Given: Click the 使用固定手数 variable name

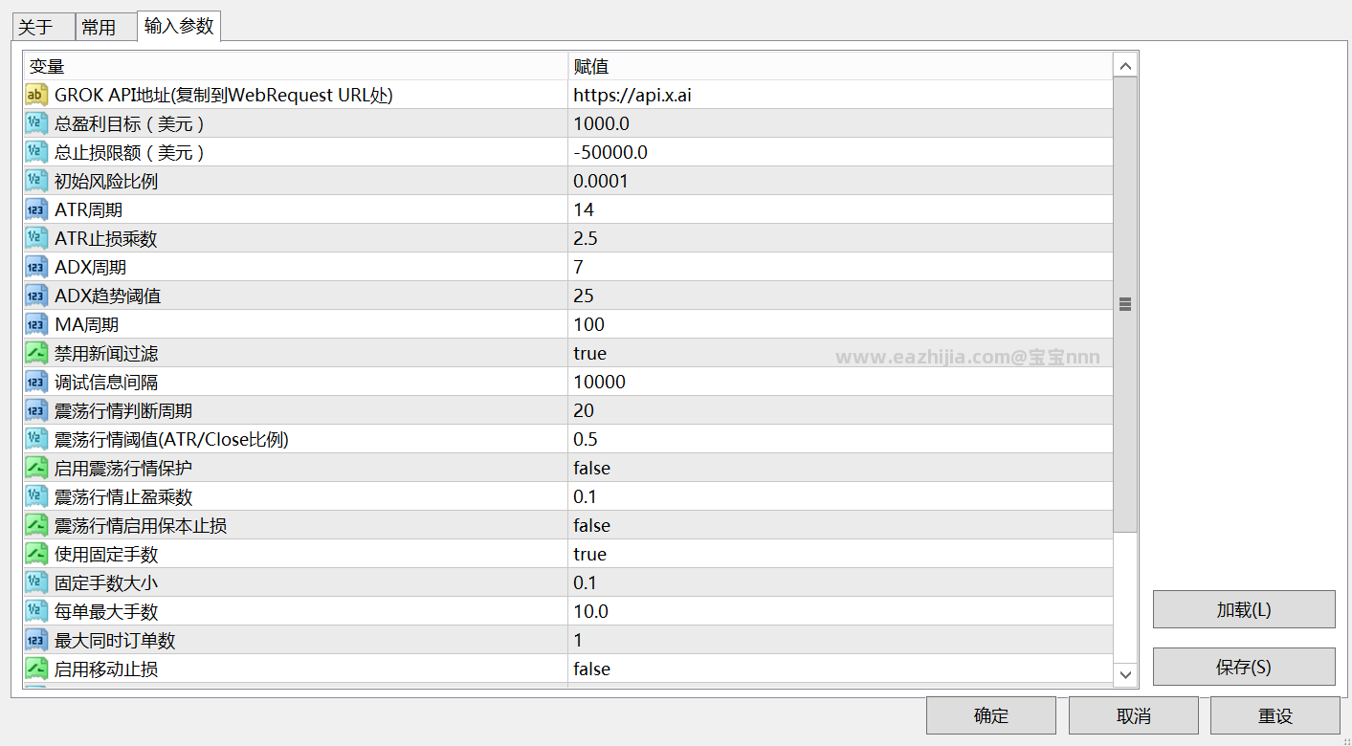Looking at the screenshot, I should (x=106, y=554).
